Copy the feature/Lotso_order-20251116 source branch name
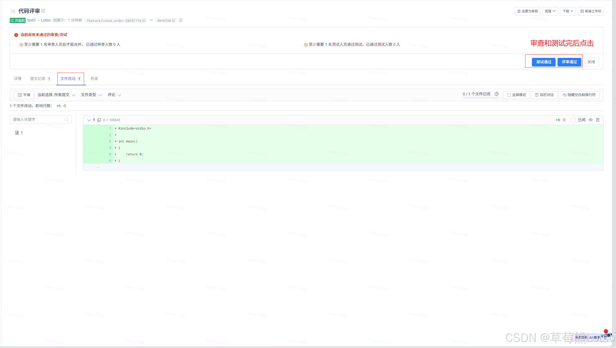This screenshot has height=348, width=616. (x=144, y=20)
